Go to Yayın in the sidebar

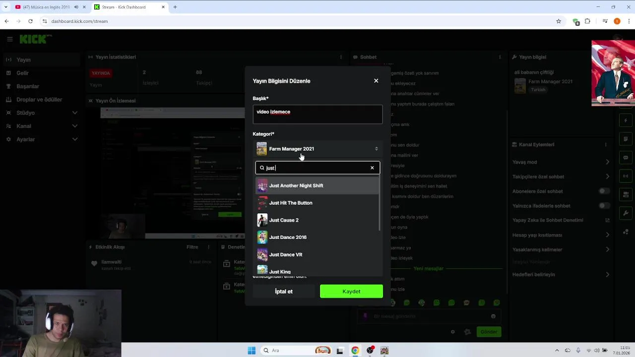coord(41,59)
